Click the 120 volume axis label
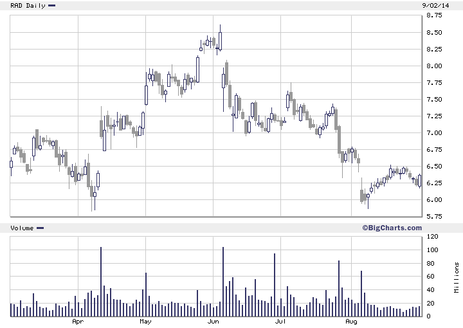This screenshot has width=463, height=328. coord(432,237)
